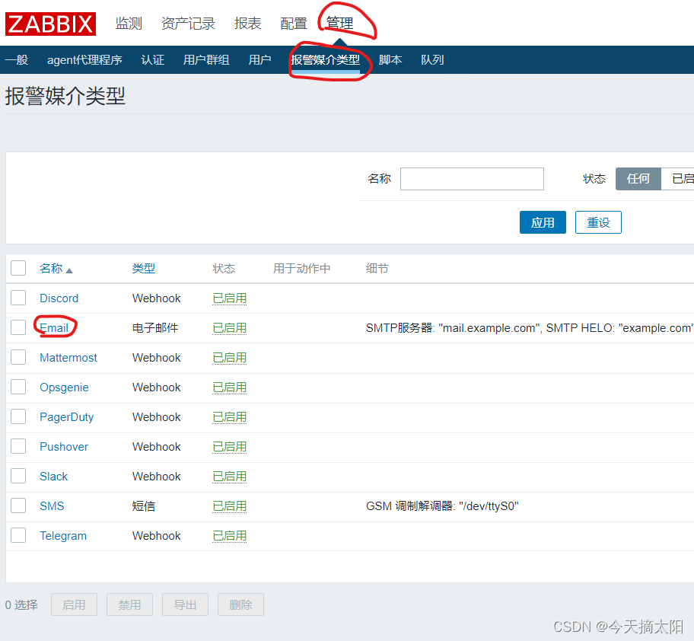
Task: Check the Opsgenie row checkbox
Action: [18, 387]
